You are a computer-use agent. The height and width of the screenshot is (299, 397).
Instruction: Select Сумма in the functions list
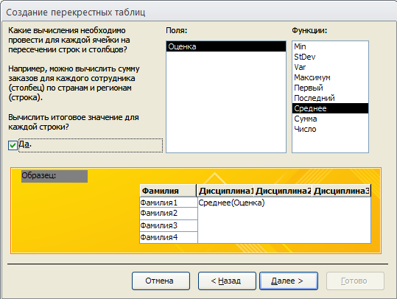330,119
